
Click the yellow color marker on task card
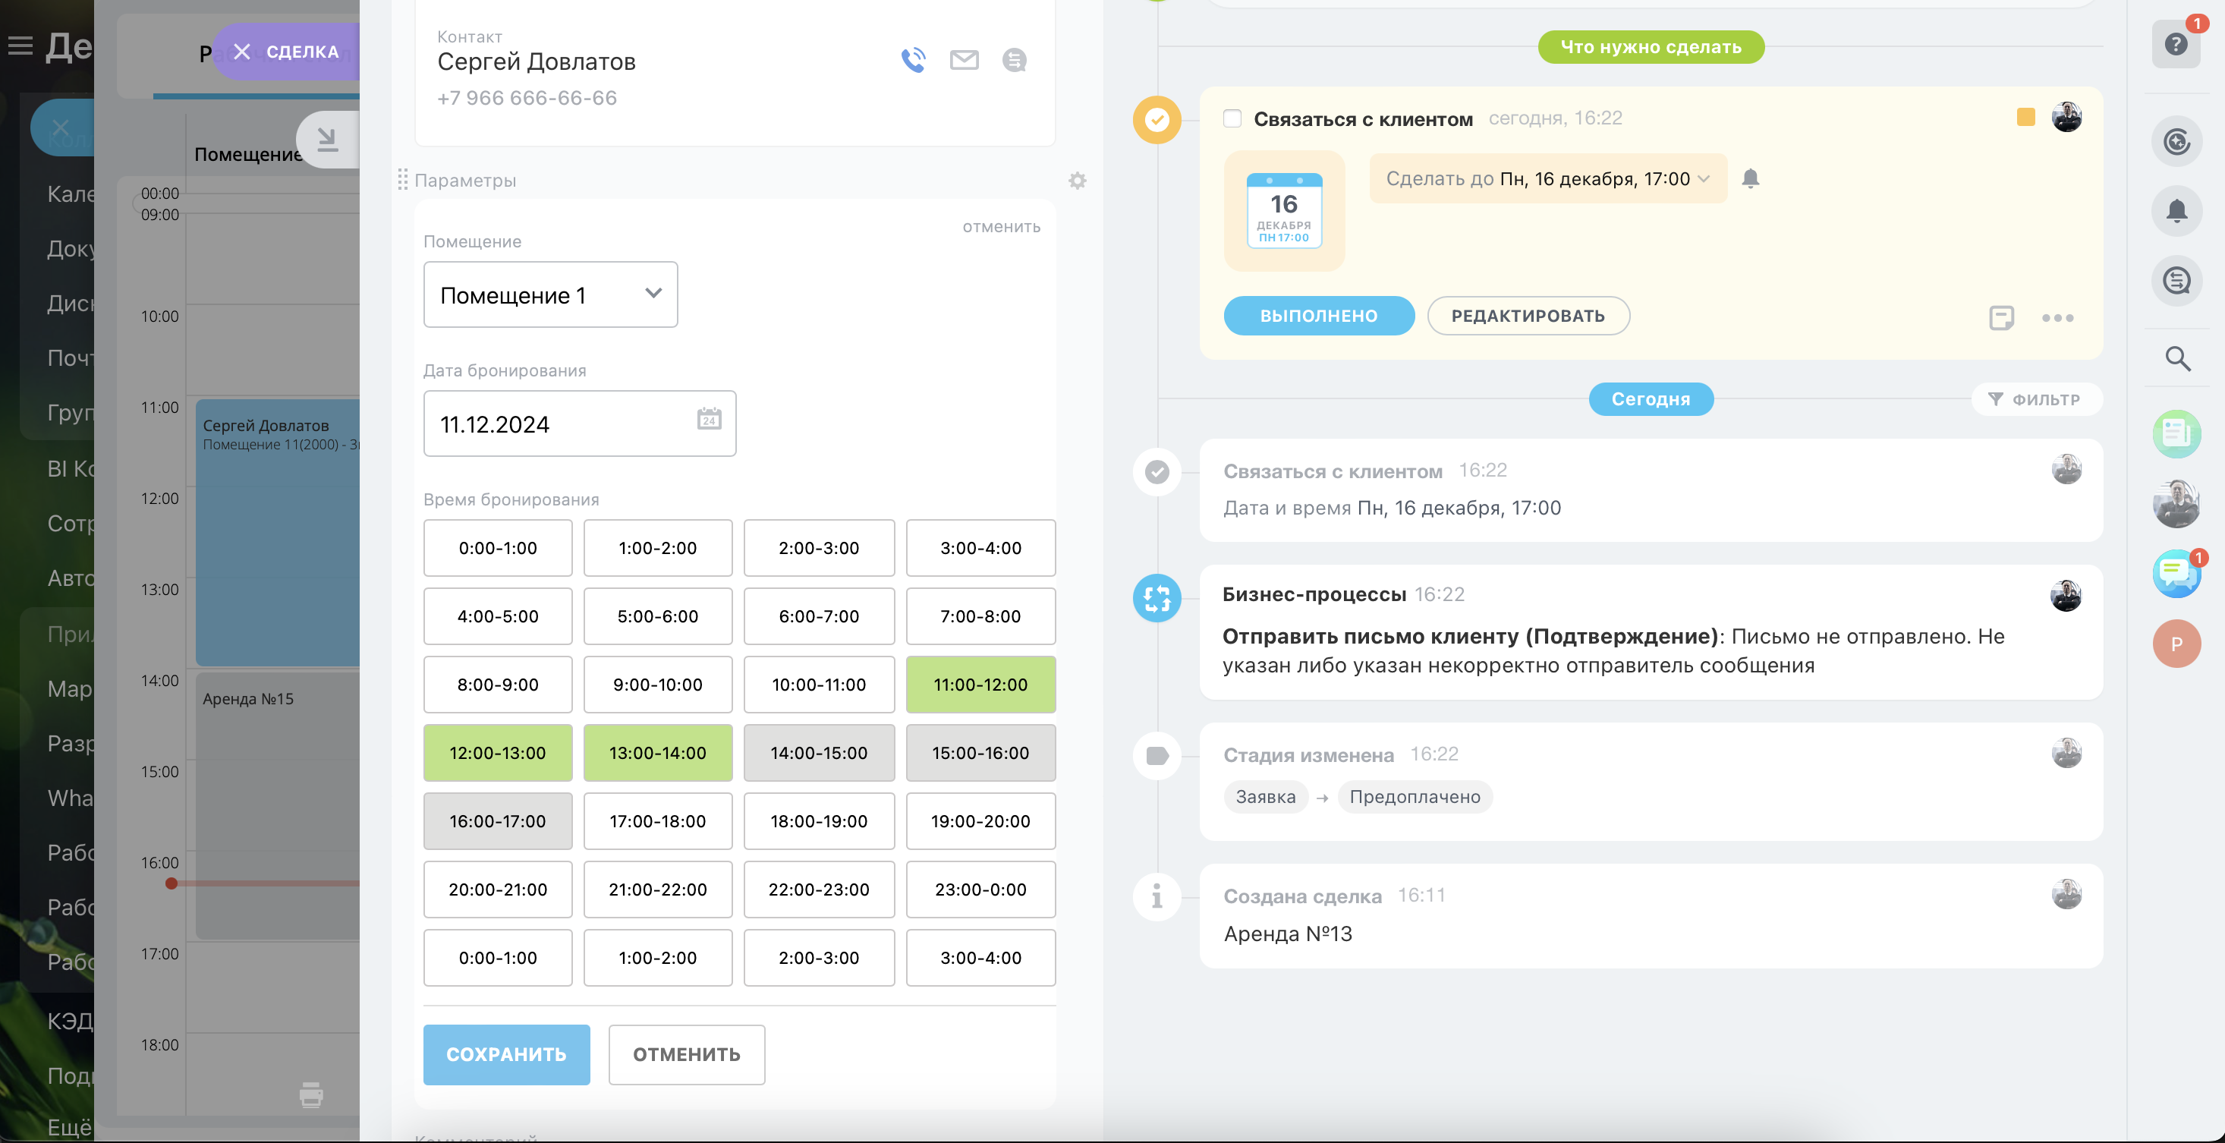tap(2025, 118)
